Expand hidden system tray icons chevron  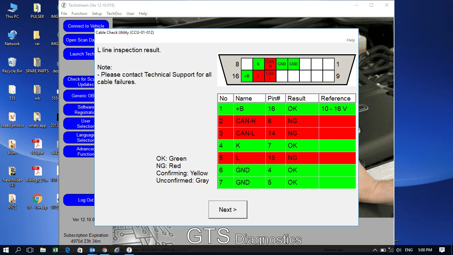pyautogui.click(x=375, y=250)
